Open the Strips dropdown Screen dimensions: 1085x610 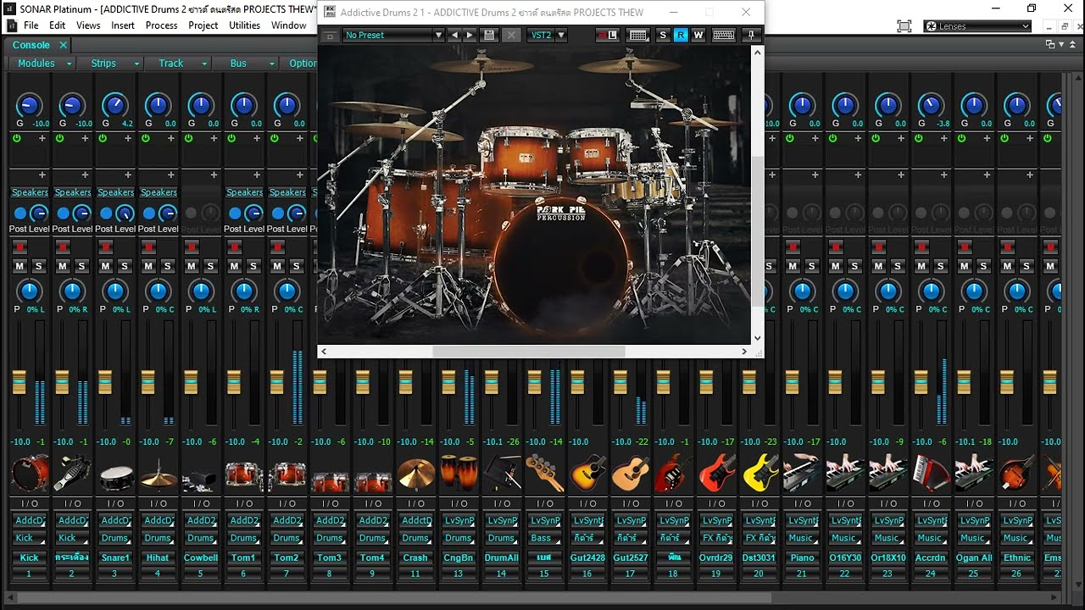(109, 64)
